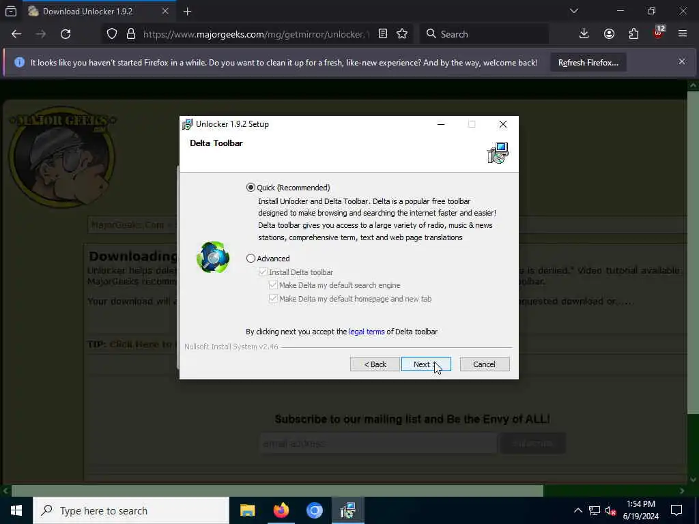This screenshot has height=524, width=699.
Task: List all tabs with the chevron
Action: pos(573,11)
